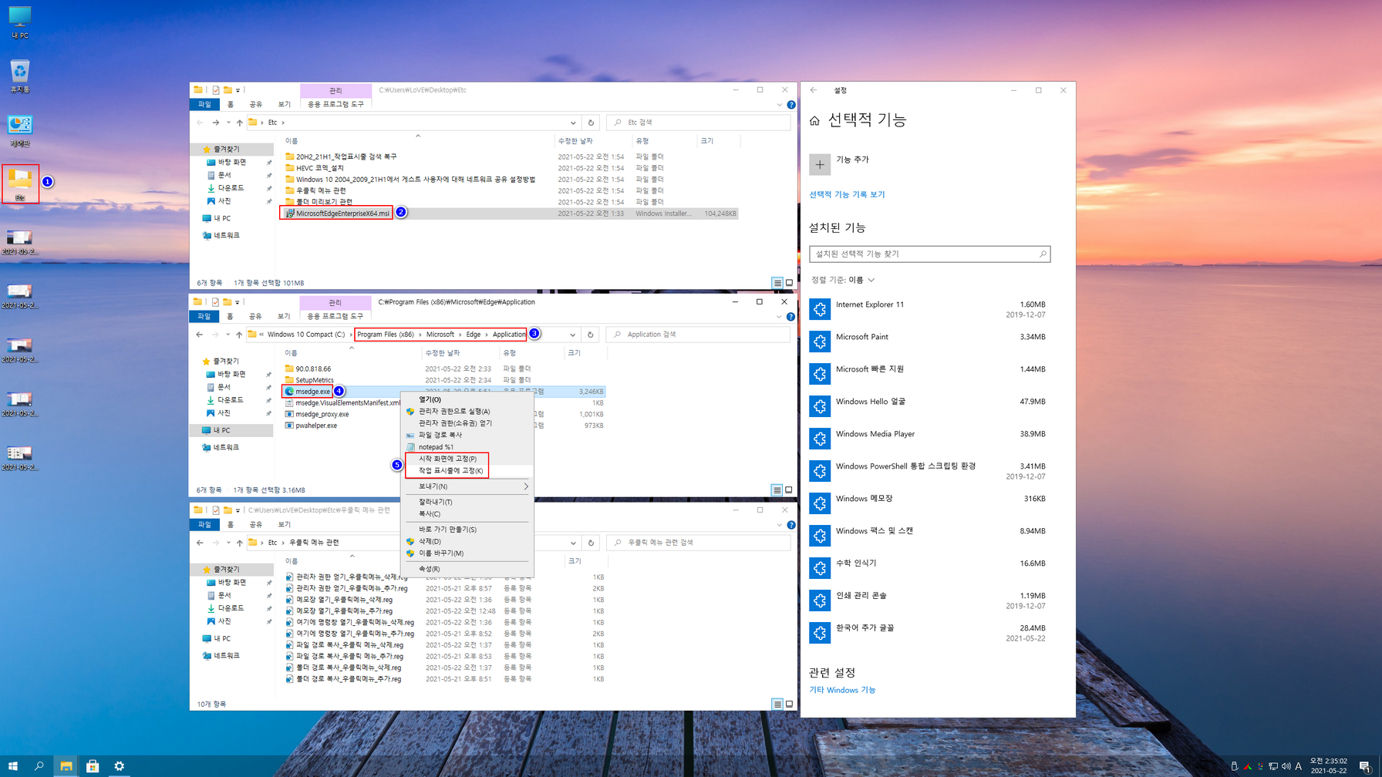Select 네트워크 in the Application window sidebar
Screen dimensions: 1382x777
click(x=226, y=447)
